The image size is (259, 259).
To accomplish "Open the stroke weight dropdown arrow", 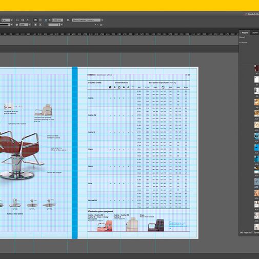I will click(x=12, y=20).
